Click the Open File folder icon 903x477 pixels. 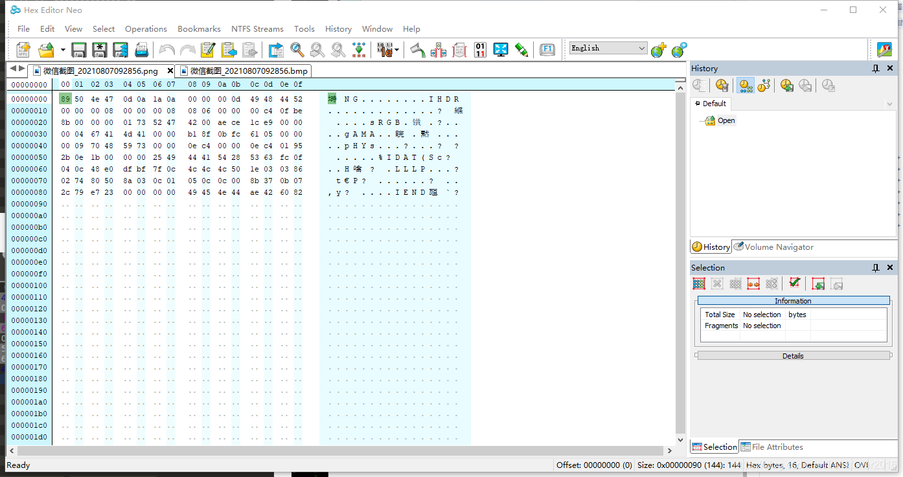(47, 49)
